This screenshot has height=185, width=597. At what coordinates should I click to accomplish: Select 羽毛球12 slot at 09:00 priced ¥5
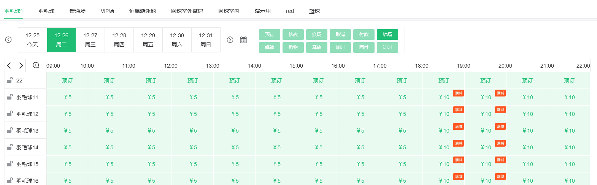point(67,114)
